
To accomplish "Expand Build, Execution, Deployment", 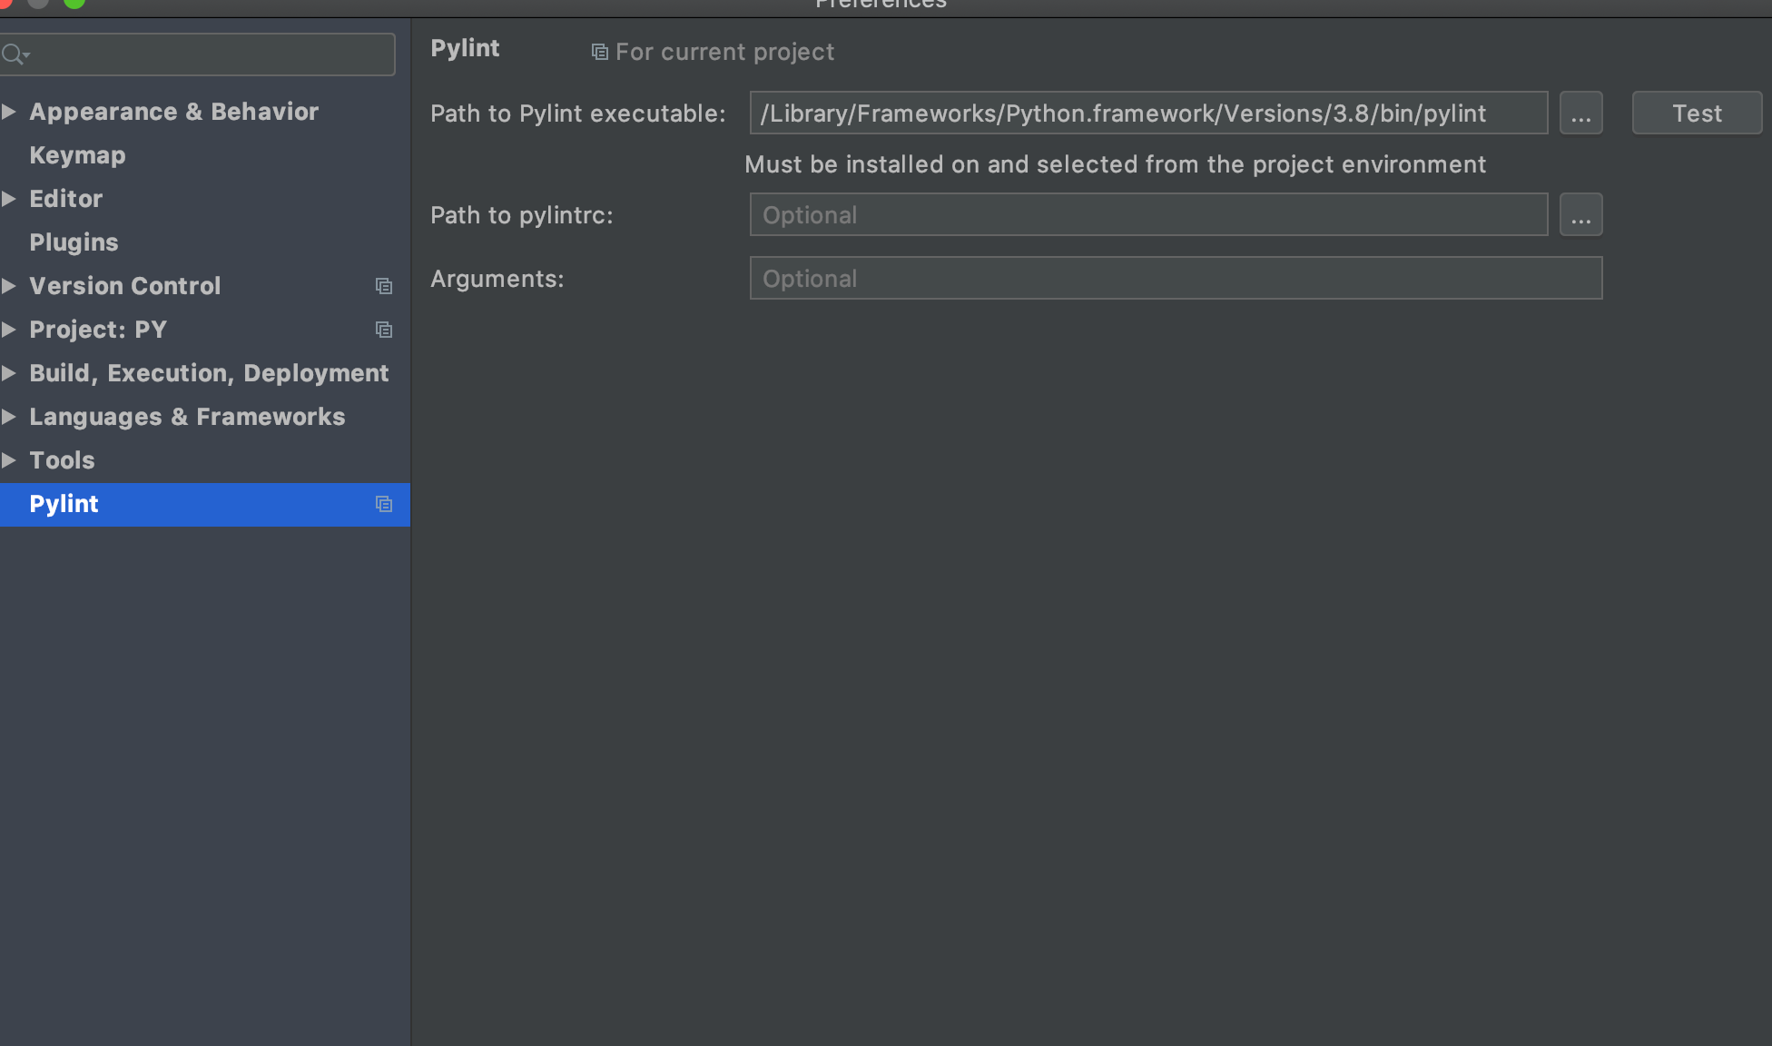I will click(x=9, y=372).
